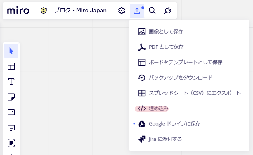Open board settings gear icon
The image size is (253, 155).
122,11
